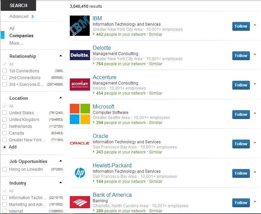261x214 pixels.
Task: Select the Companies search category
Action: click(21, 36)
